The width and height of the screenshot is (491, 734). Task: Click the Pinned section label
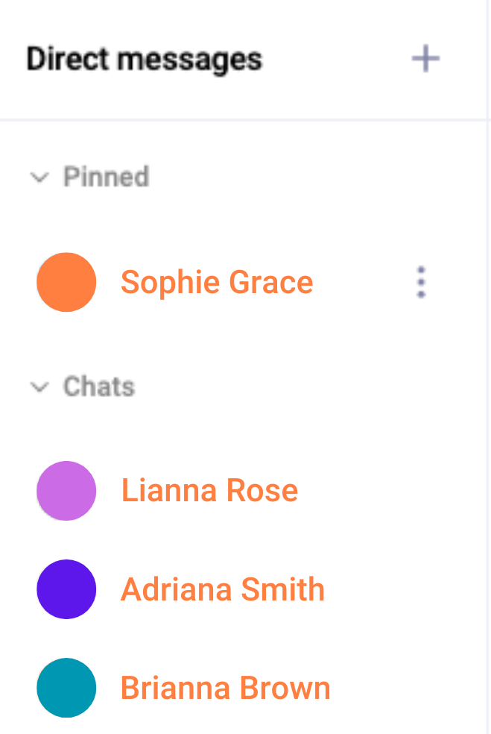(x=106, y=177)
